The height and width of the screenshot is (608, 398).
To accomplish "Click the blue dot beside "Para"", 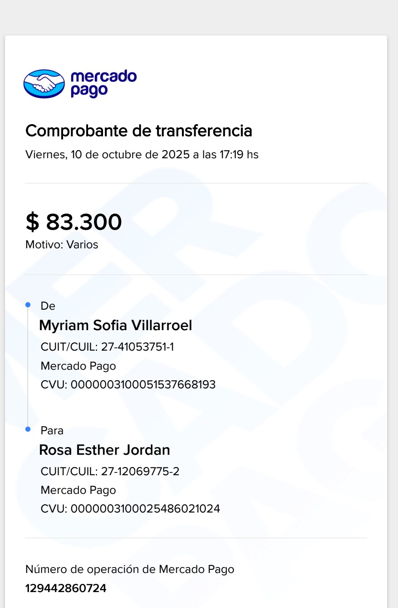I will click(x=28, y=429).
